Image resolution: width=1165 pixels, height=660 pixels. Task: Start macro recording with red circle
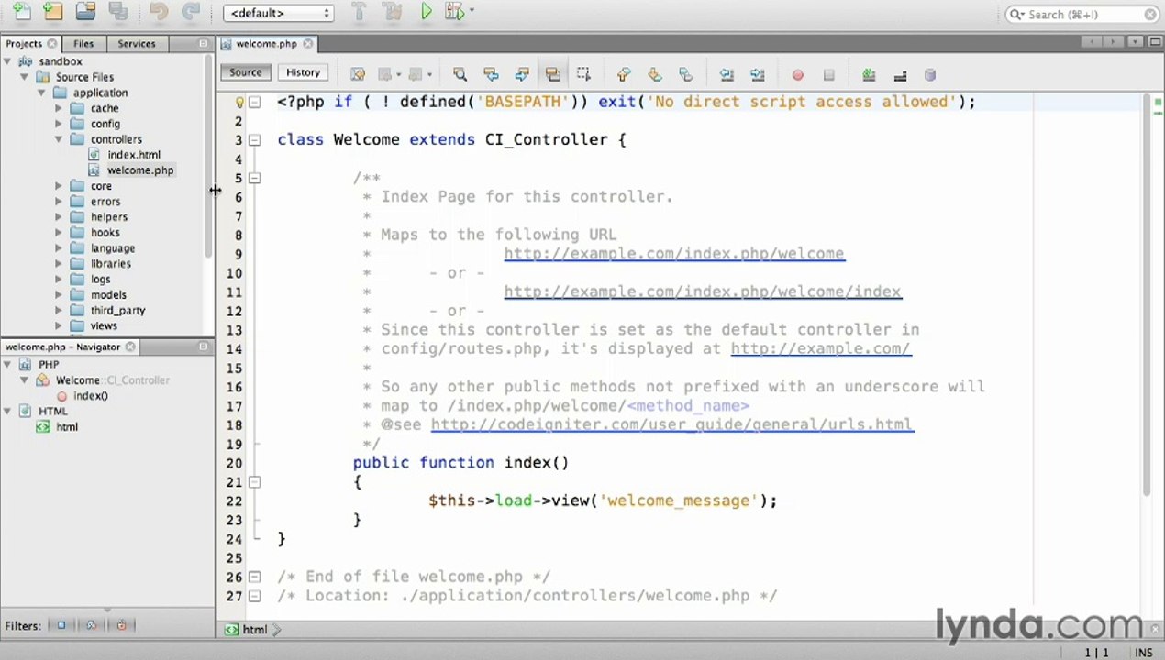[x=797, y=75]
